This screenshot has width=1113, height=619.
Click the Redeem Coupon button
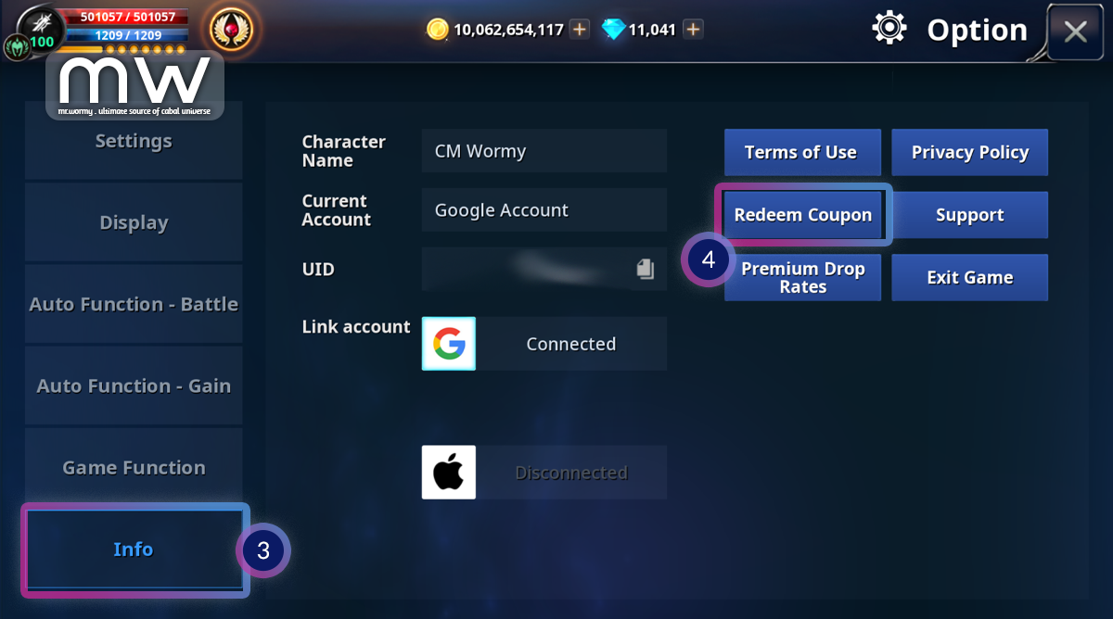point(803,215)
